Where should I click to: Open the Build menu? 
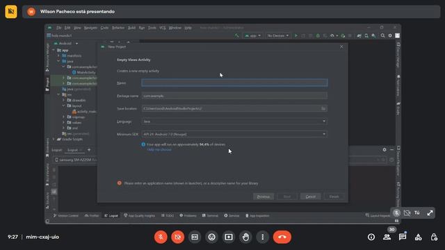pyautogui.click(x=131, y=28)
